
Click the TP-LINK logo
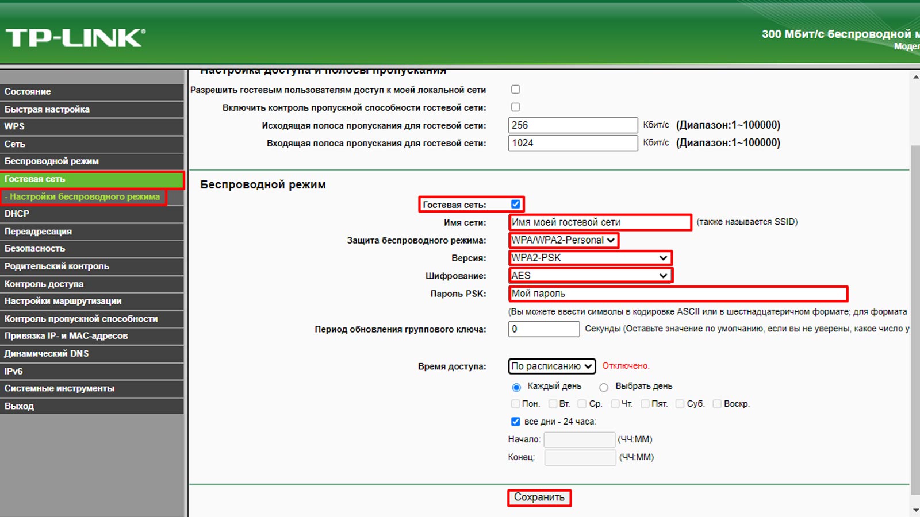75,38
